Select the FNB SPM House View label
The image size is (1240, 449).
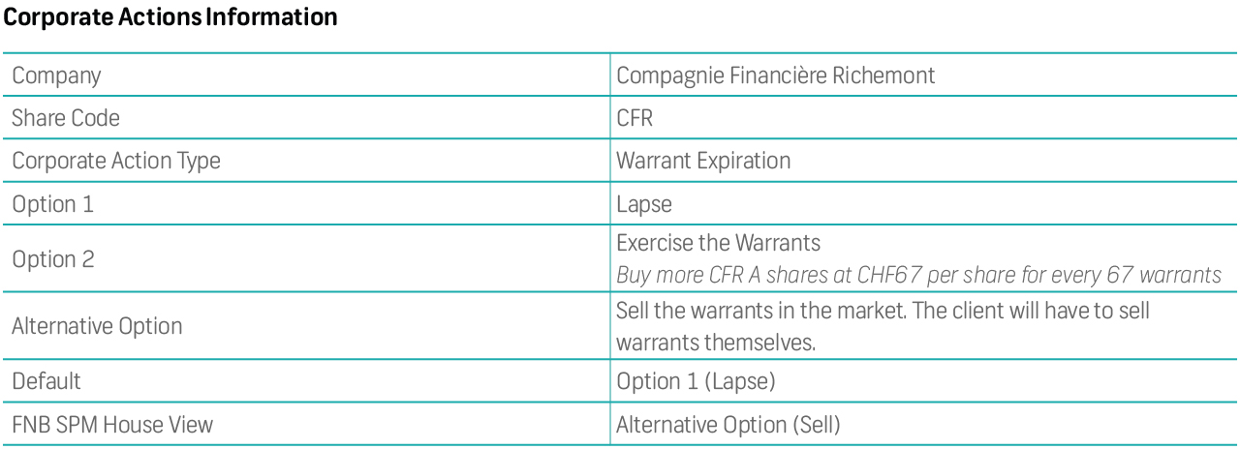(112, 424)
